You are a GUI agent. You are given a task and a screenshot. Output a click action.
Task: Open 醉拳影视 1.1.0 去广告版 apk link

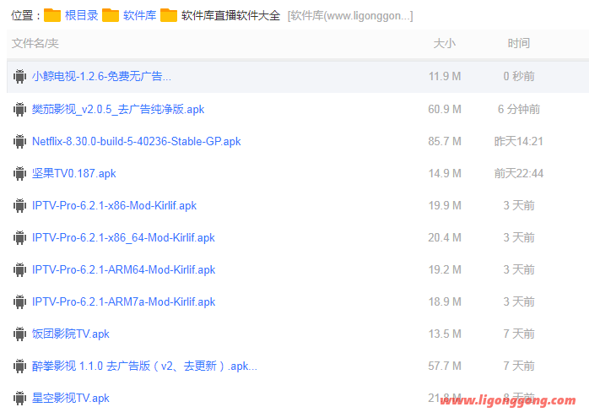pyautogui.click(x=144, y=366)
